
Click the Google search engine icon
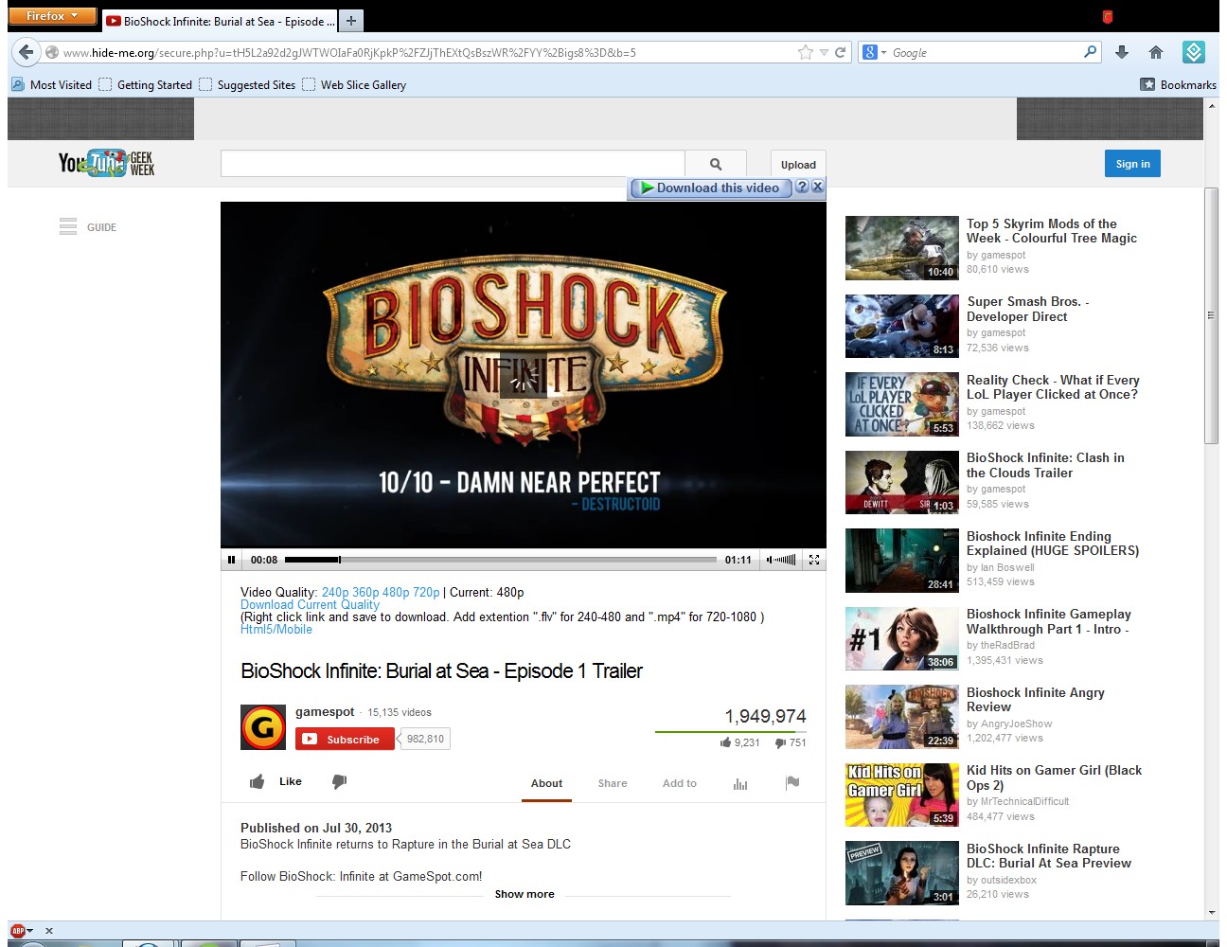tap(870, 52)
